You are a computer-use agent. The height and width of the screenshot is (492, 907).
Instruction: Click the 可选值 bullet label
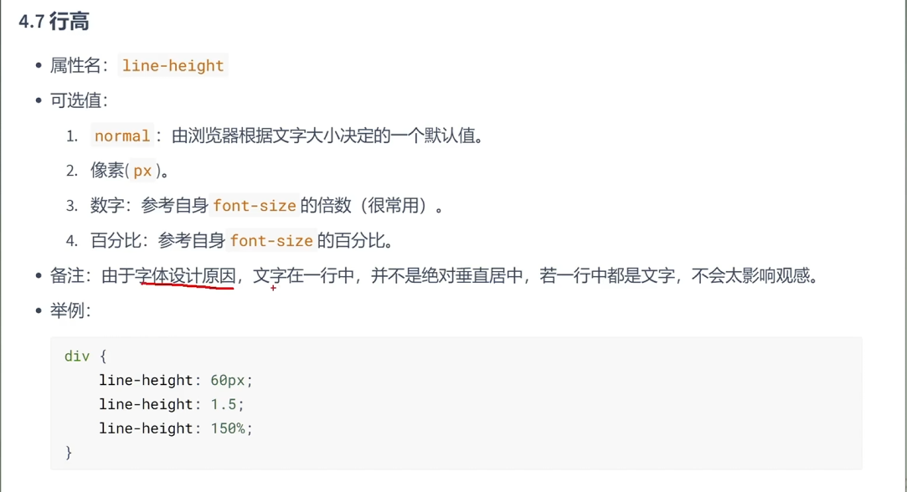coord(75,100)
